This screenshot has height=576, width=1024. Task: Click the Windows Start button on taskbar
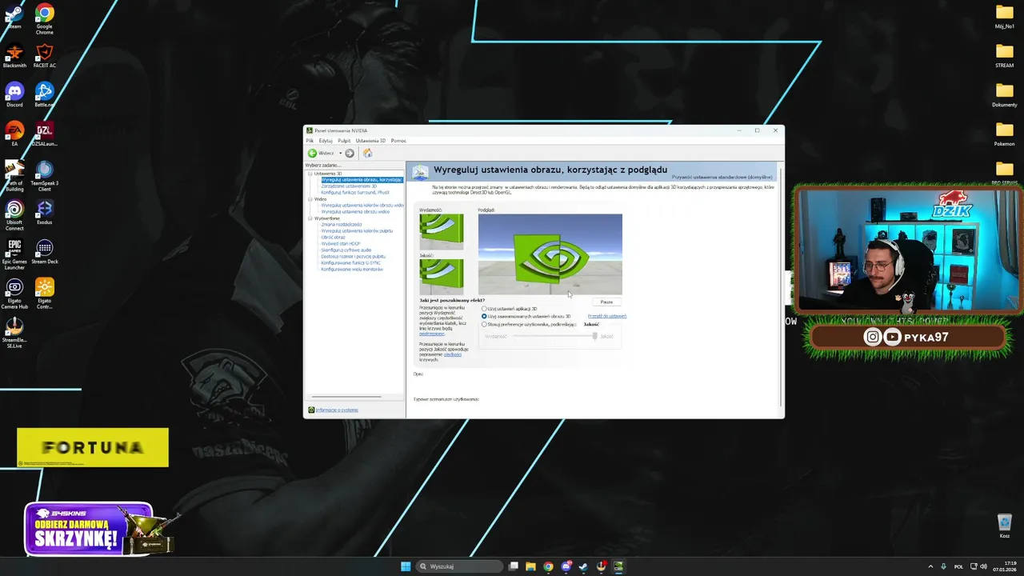point(406,566)
